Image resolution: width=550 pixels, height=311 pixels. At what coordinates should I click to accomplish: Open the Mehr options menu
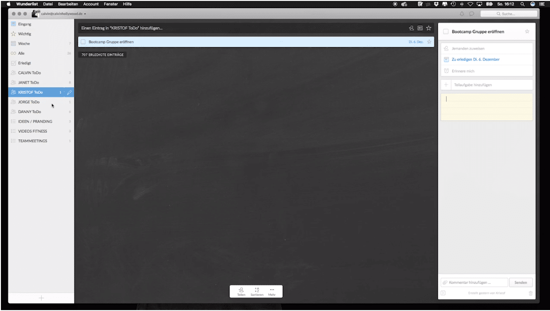(x=272, y=291)
